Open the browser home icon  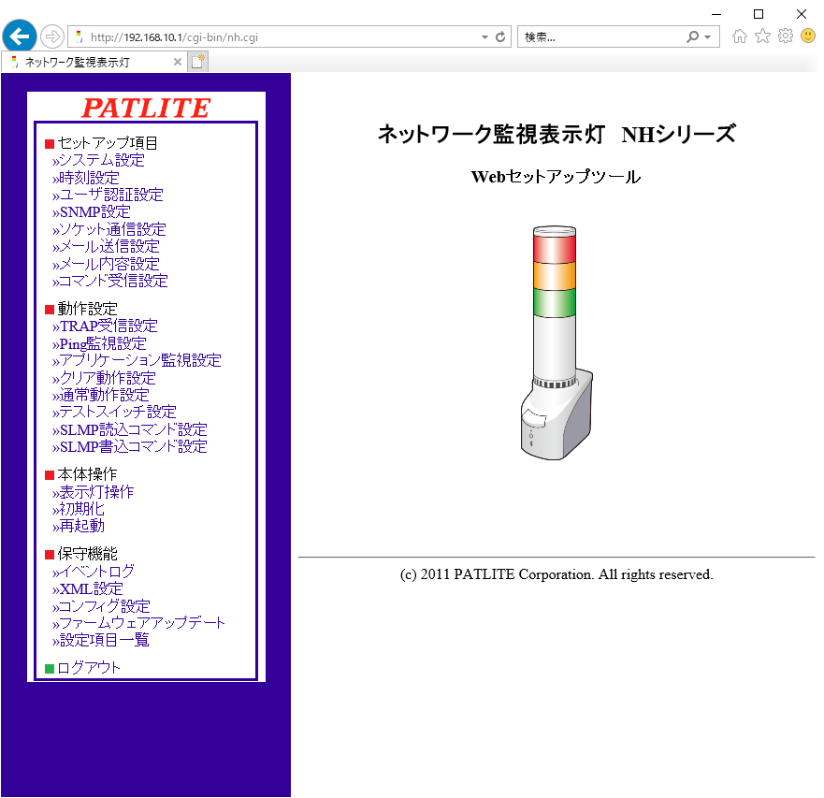point(740,36)
